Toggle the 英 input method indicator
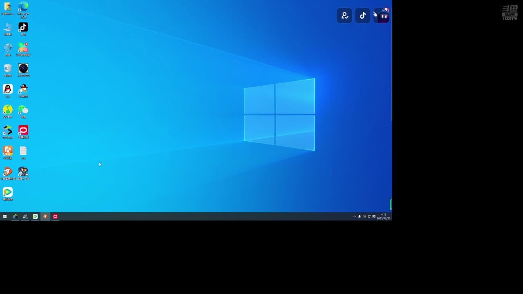 374,216
